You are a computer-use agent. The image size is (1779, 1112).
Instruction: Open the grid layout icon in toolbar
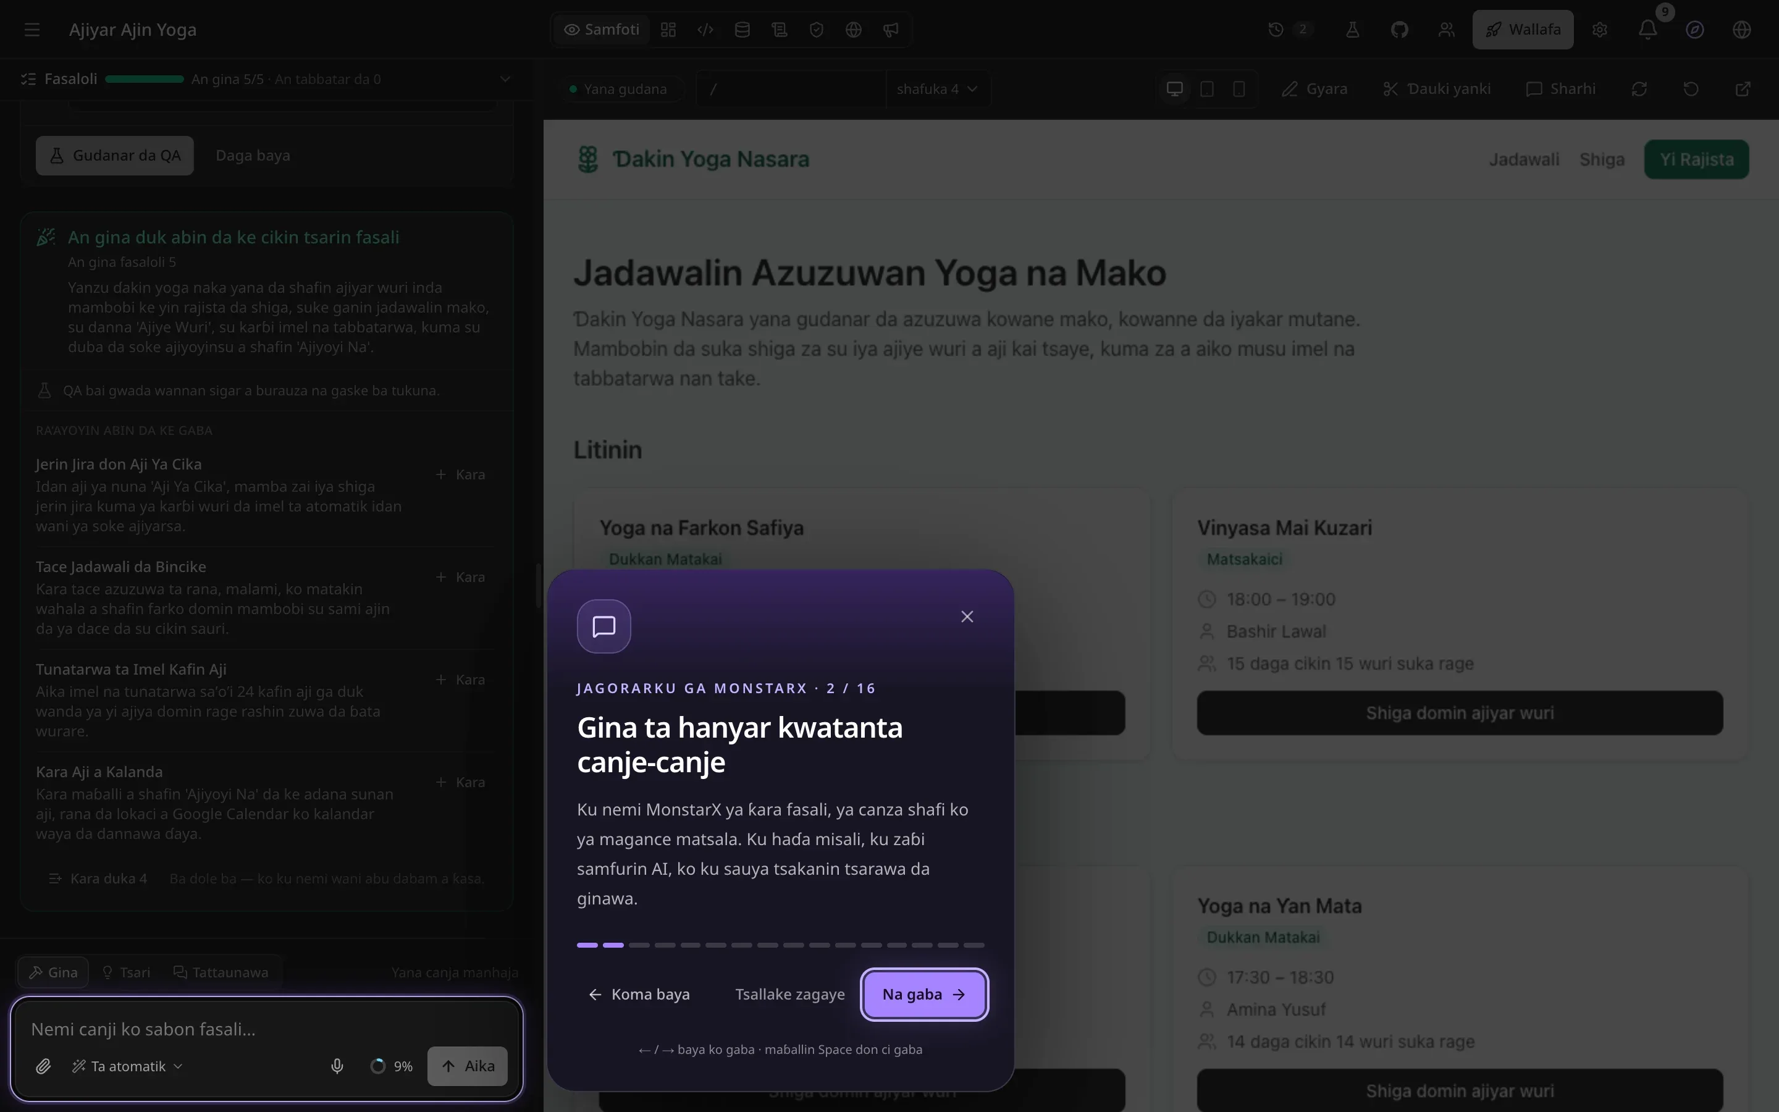point(668,30)
